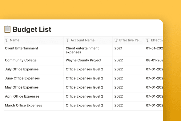The width and height of the screenshot is (181, 121).
Task: Select the March Office Expenses name cell
Action: pos(34,106)
